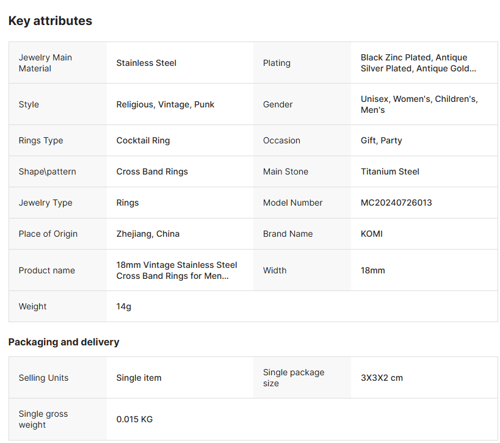
Task: Click the Single item selling units value
Action: coord(139,378)
